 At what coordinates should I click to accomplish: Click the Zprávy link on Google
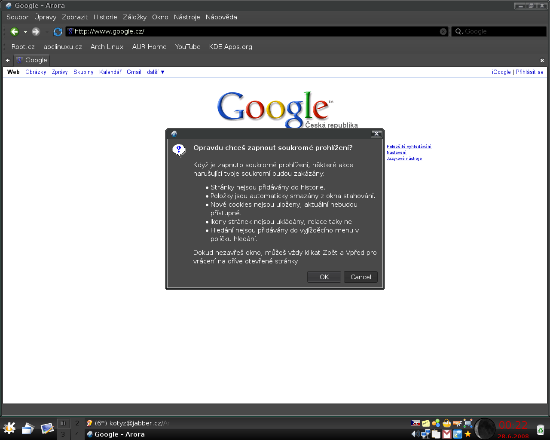click(x=60, y=72)
